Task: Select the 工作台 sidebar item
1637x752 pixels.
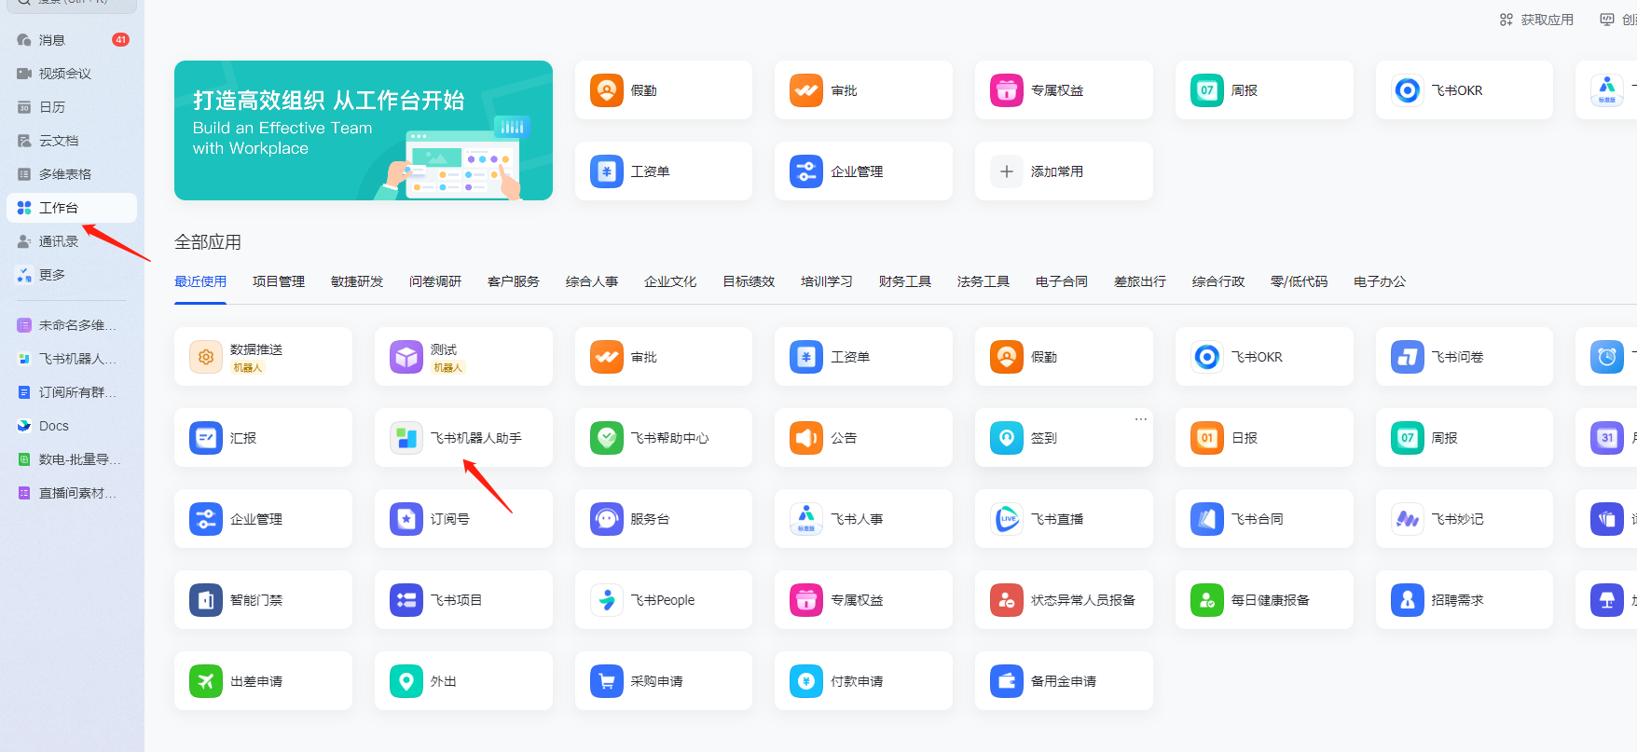Action: [x=72, y=208]
